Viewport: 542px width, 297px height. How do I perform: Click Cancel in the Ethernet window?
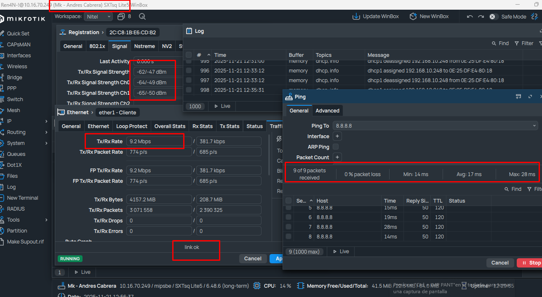pos(253,258)
